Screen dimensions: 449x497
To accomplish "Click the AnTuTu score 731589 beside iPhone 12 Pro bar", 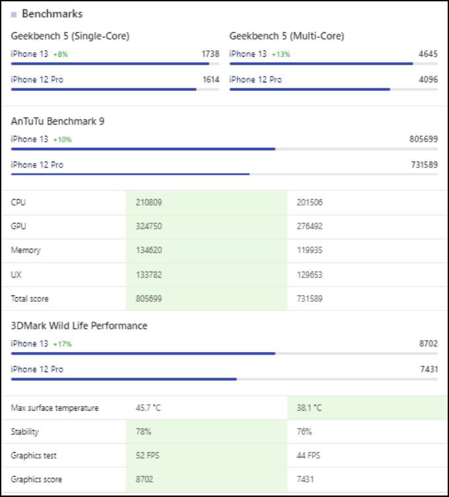I will pyautogui.click(x=424, y=165).
